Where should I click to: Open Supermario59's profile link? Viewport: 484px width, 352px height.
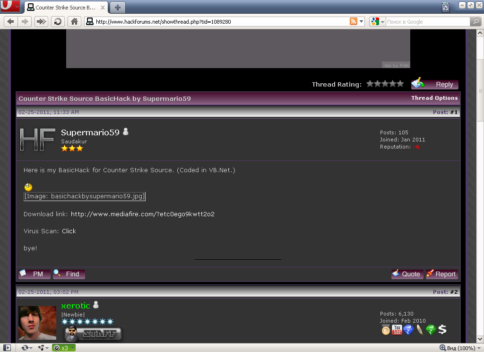coord(90,132)
